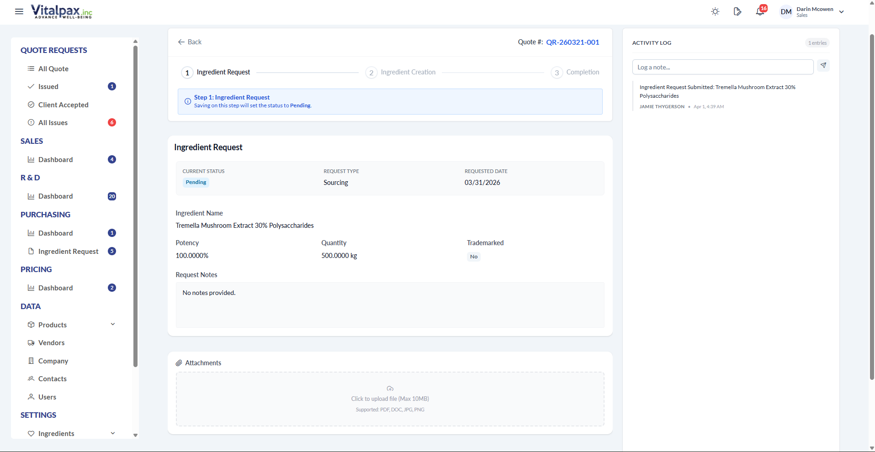Open All Quote in sidebar
The width and height of the screenshot is (875, 452).
(53, 68)
